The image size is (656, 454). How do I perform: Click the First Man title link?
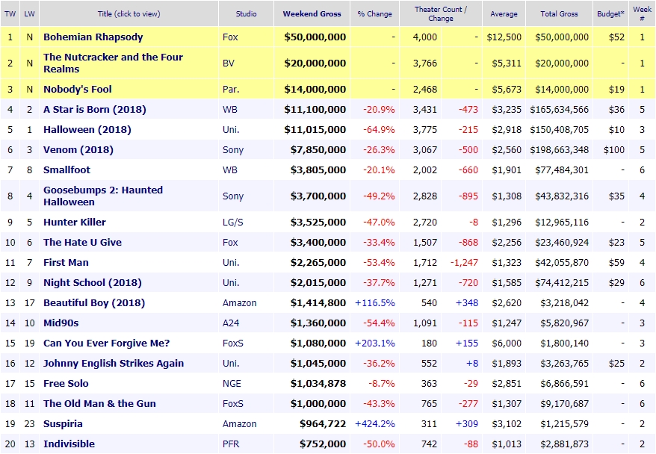pos(66,263)
